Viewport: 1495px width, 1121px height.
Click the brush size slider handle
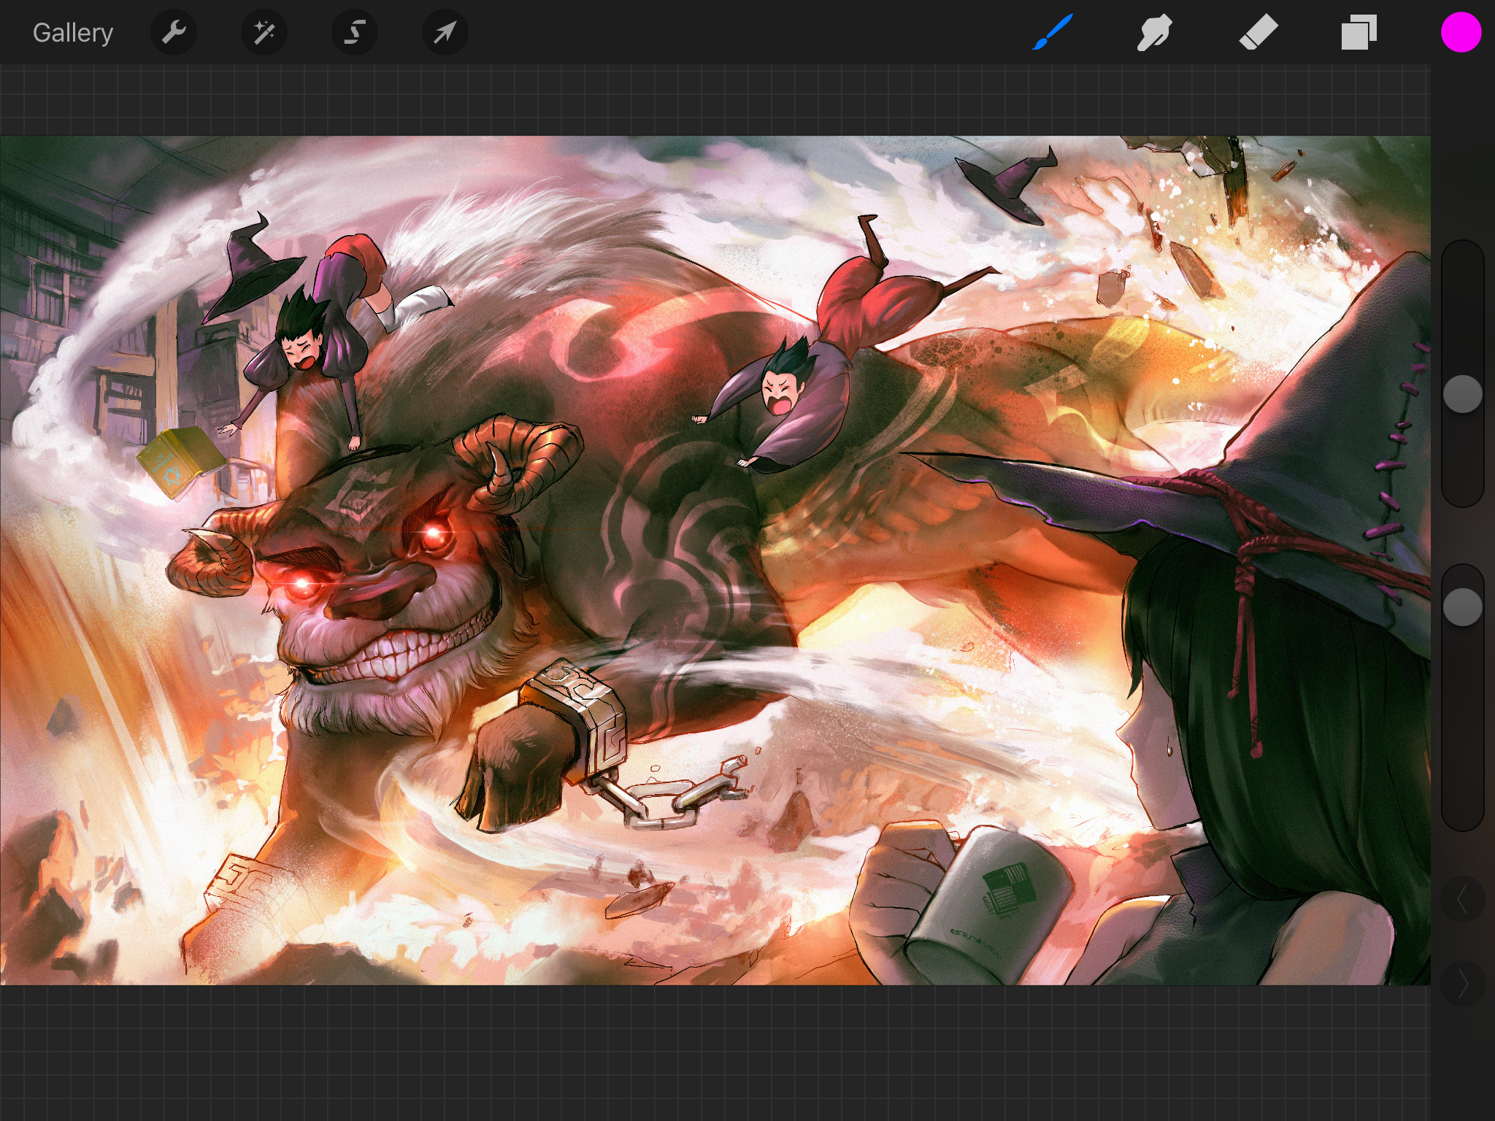point(1462,395)
